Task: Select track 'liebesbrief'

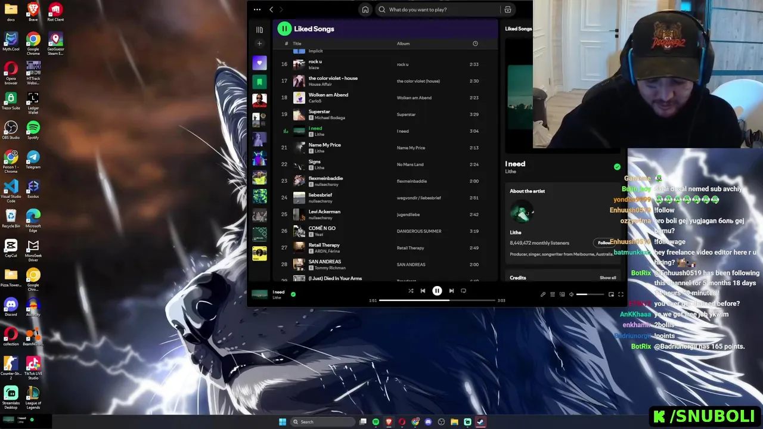Action: click(384, 198)
